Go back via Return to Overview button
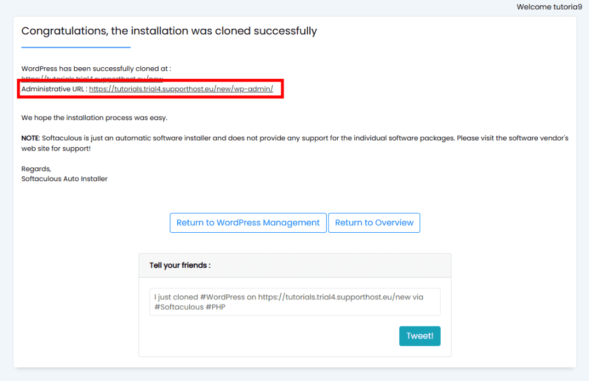 pos(374,222)
